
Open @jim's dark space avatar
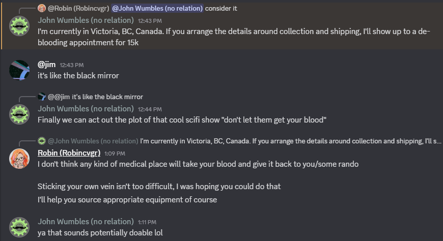[19, 70]
